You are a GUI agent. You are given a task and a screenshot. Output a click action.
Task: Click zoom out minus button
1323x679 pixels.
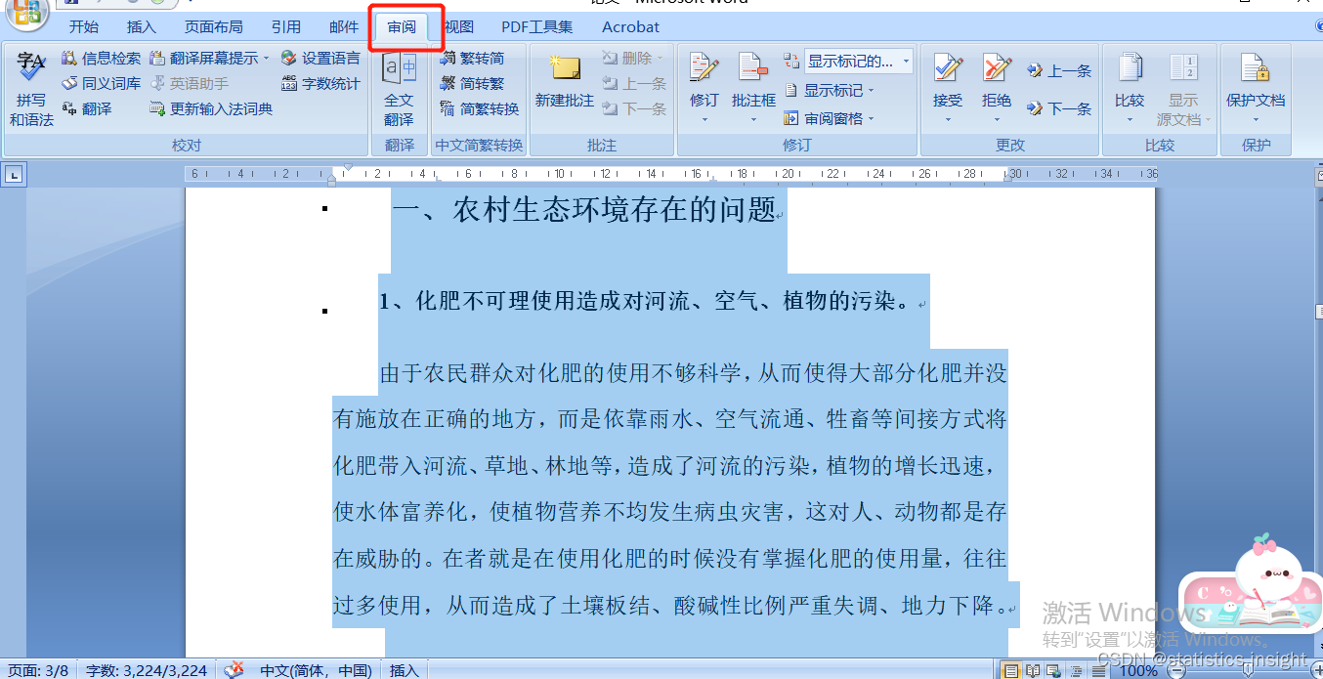(1177, 671)
